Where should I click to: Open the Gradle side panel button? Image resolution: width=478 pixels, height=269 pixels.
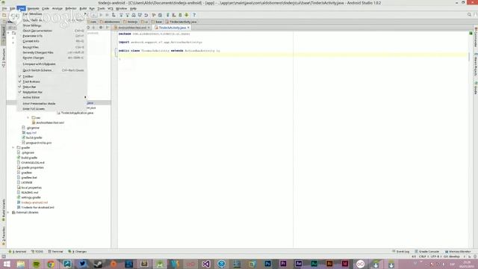[x=475, y=88]
